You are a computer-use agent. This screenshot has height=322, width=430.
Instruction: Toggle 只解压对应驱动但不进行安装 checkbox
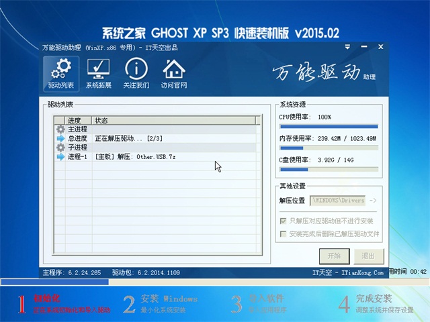click(x=283, y=221)
